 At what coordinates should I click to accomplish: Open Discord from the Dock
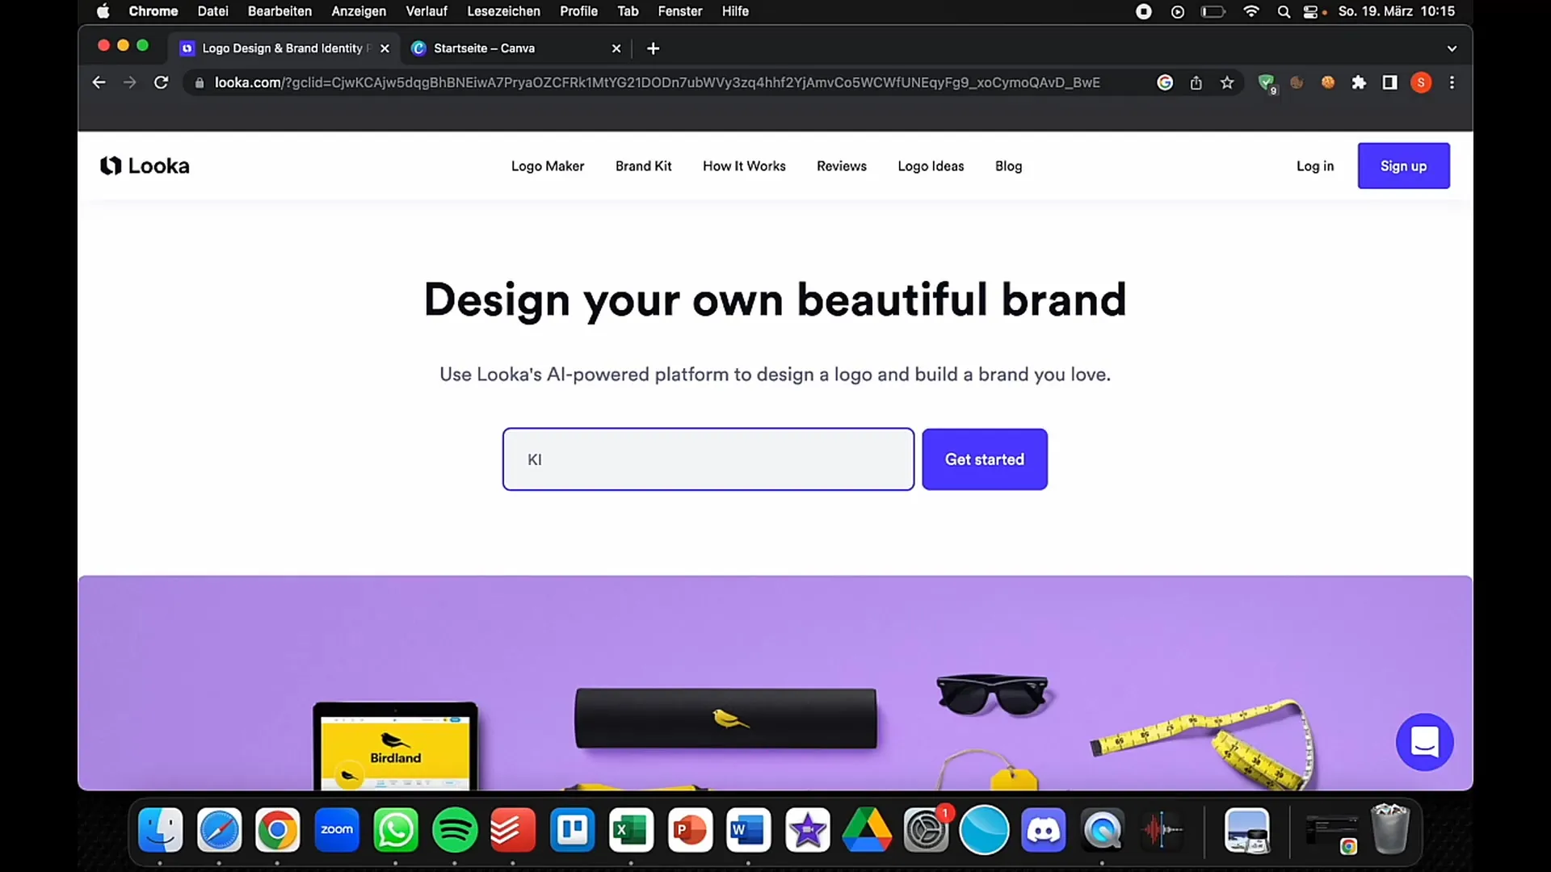click(x=1043, y=830)
